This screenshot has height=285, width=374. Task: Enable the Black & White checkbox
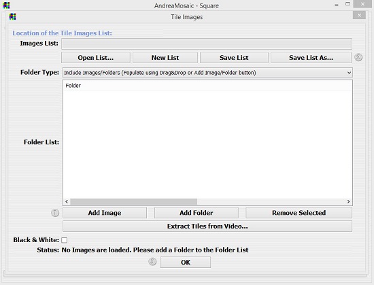pos(65,240)
